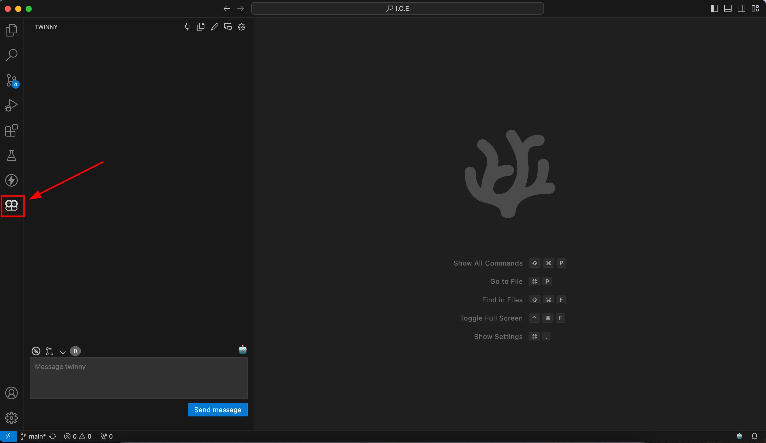Focus the Message twinny text area

tap(139, 378)
